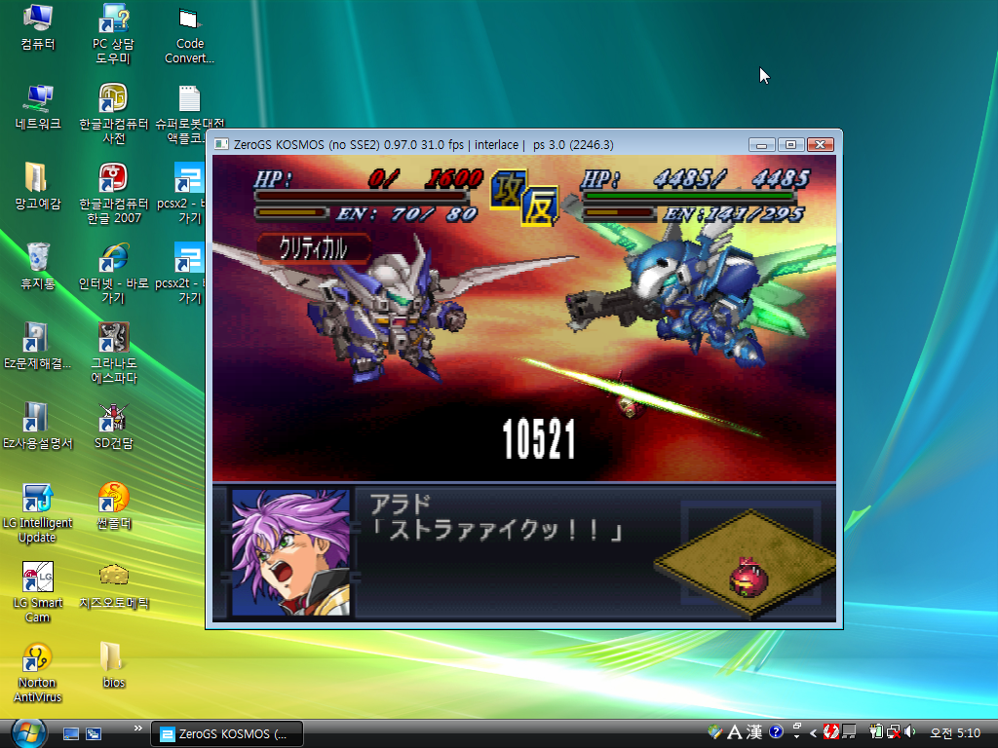Open the bios folder

113,666
